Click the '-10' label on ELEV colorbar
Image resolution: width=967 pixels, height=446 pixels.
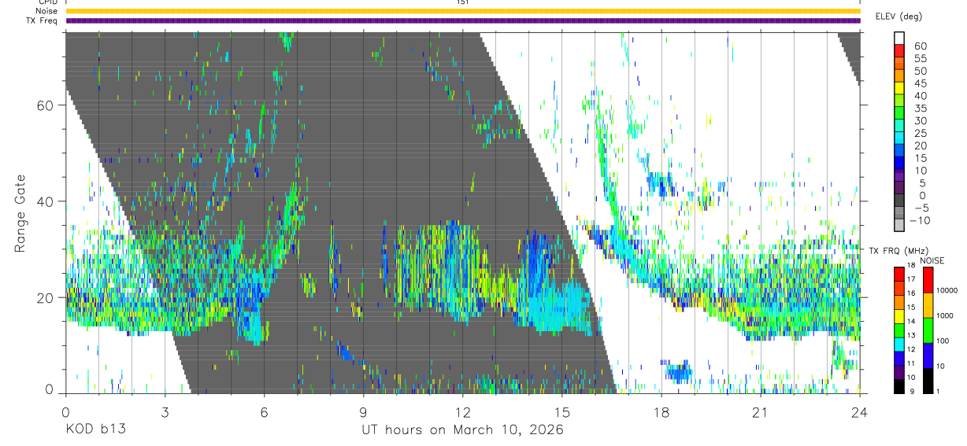[920, 220]
